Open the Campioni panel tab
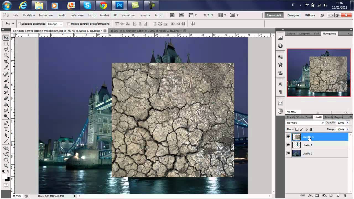 pos(304,33)
